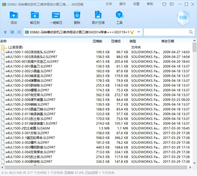Open the 工具 (Tools) icon

tap(119, 15)
